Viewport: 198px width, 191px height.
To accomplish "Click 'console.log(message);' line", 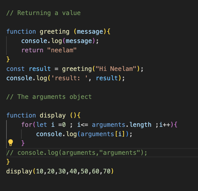I will [60, 41].
